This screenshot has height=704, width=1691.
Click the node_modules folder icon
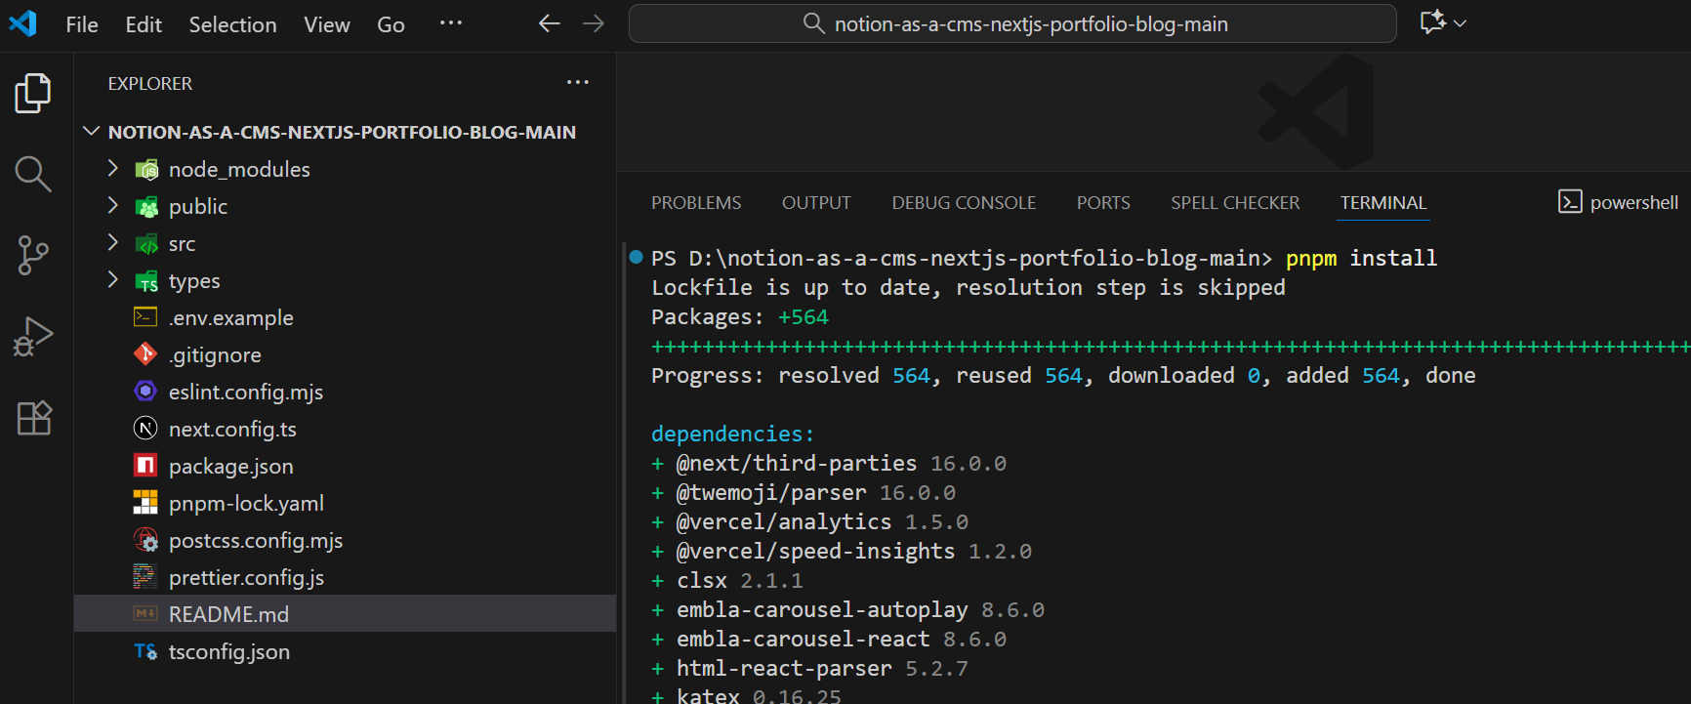(x=146, y=170)
